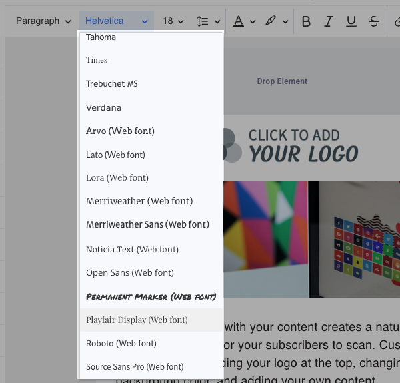Click the text color icon
The height and width of the screenshot is (383, 400).
pos(239,21)
